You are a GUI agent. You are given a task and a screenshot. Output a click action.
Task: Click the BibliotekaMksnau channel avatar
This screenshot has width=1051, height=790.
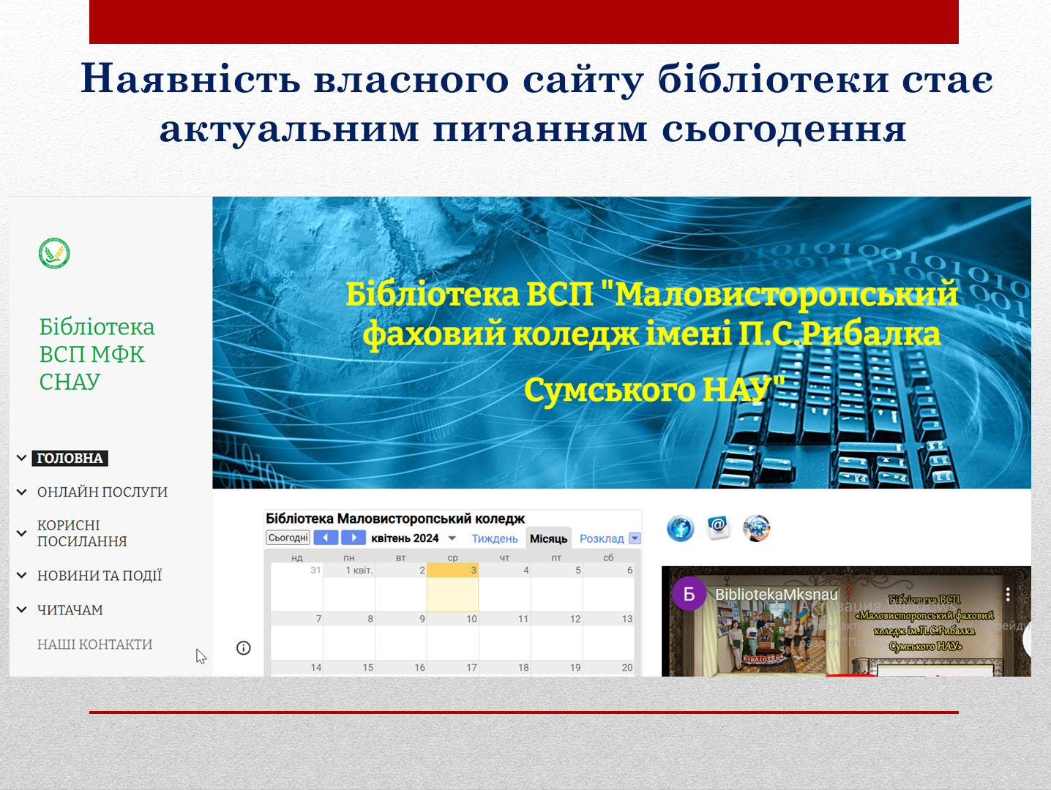(x=689, y=594)
